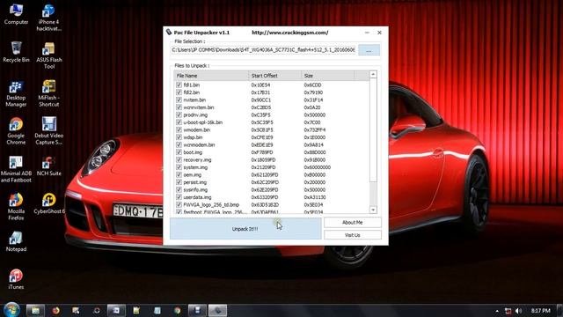
Task: Toggle the prodnv.img checkbox
Action: click(179, 115)
